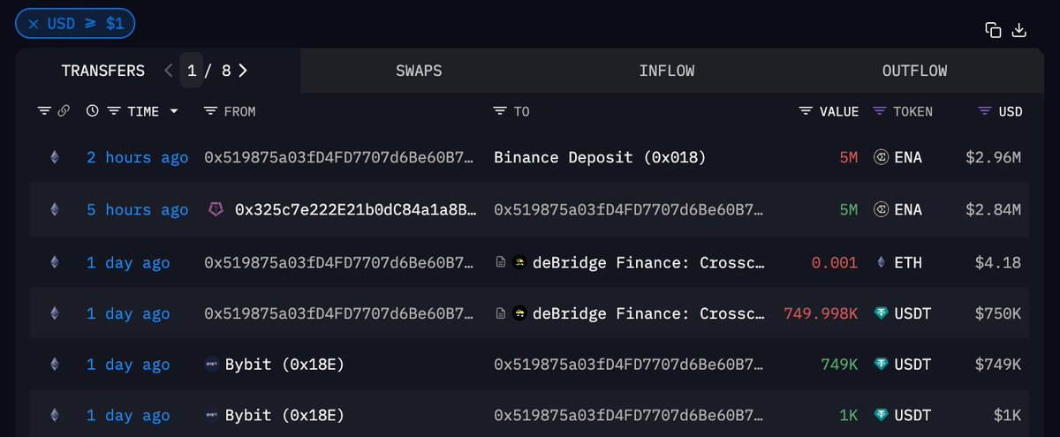Open the TO column filter icon
The height and width of the screenshot is (437, 1060).
(x=500, y=111)
